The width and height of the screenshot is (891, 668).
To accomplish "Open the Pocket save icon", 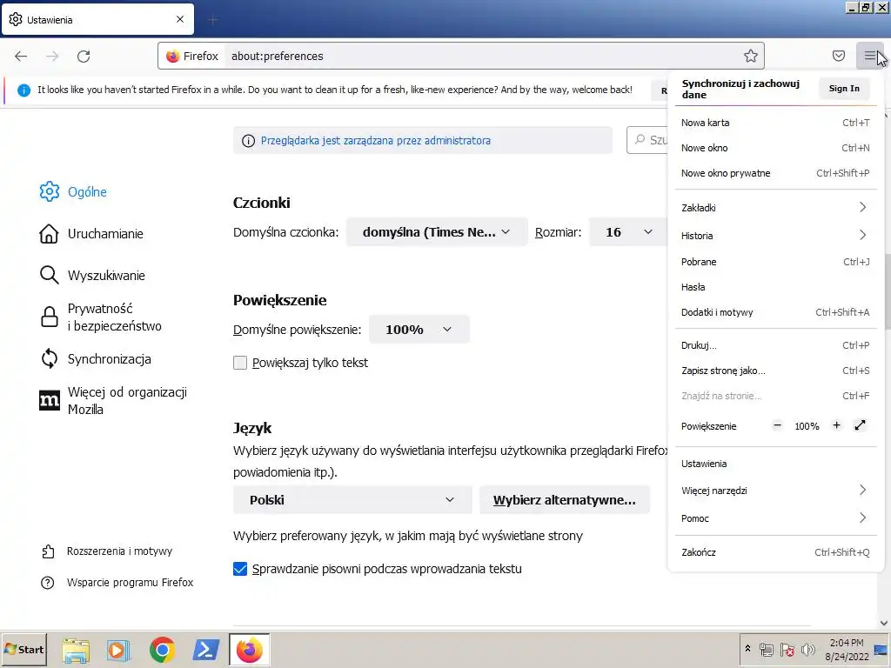I will (x=839, y=56).
